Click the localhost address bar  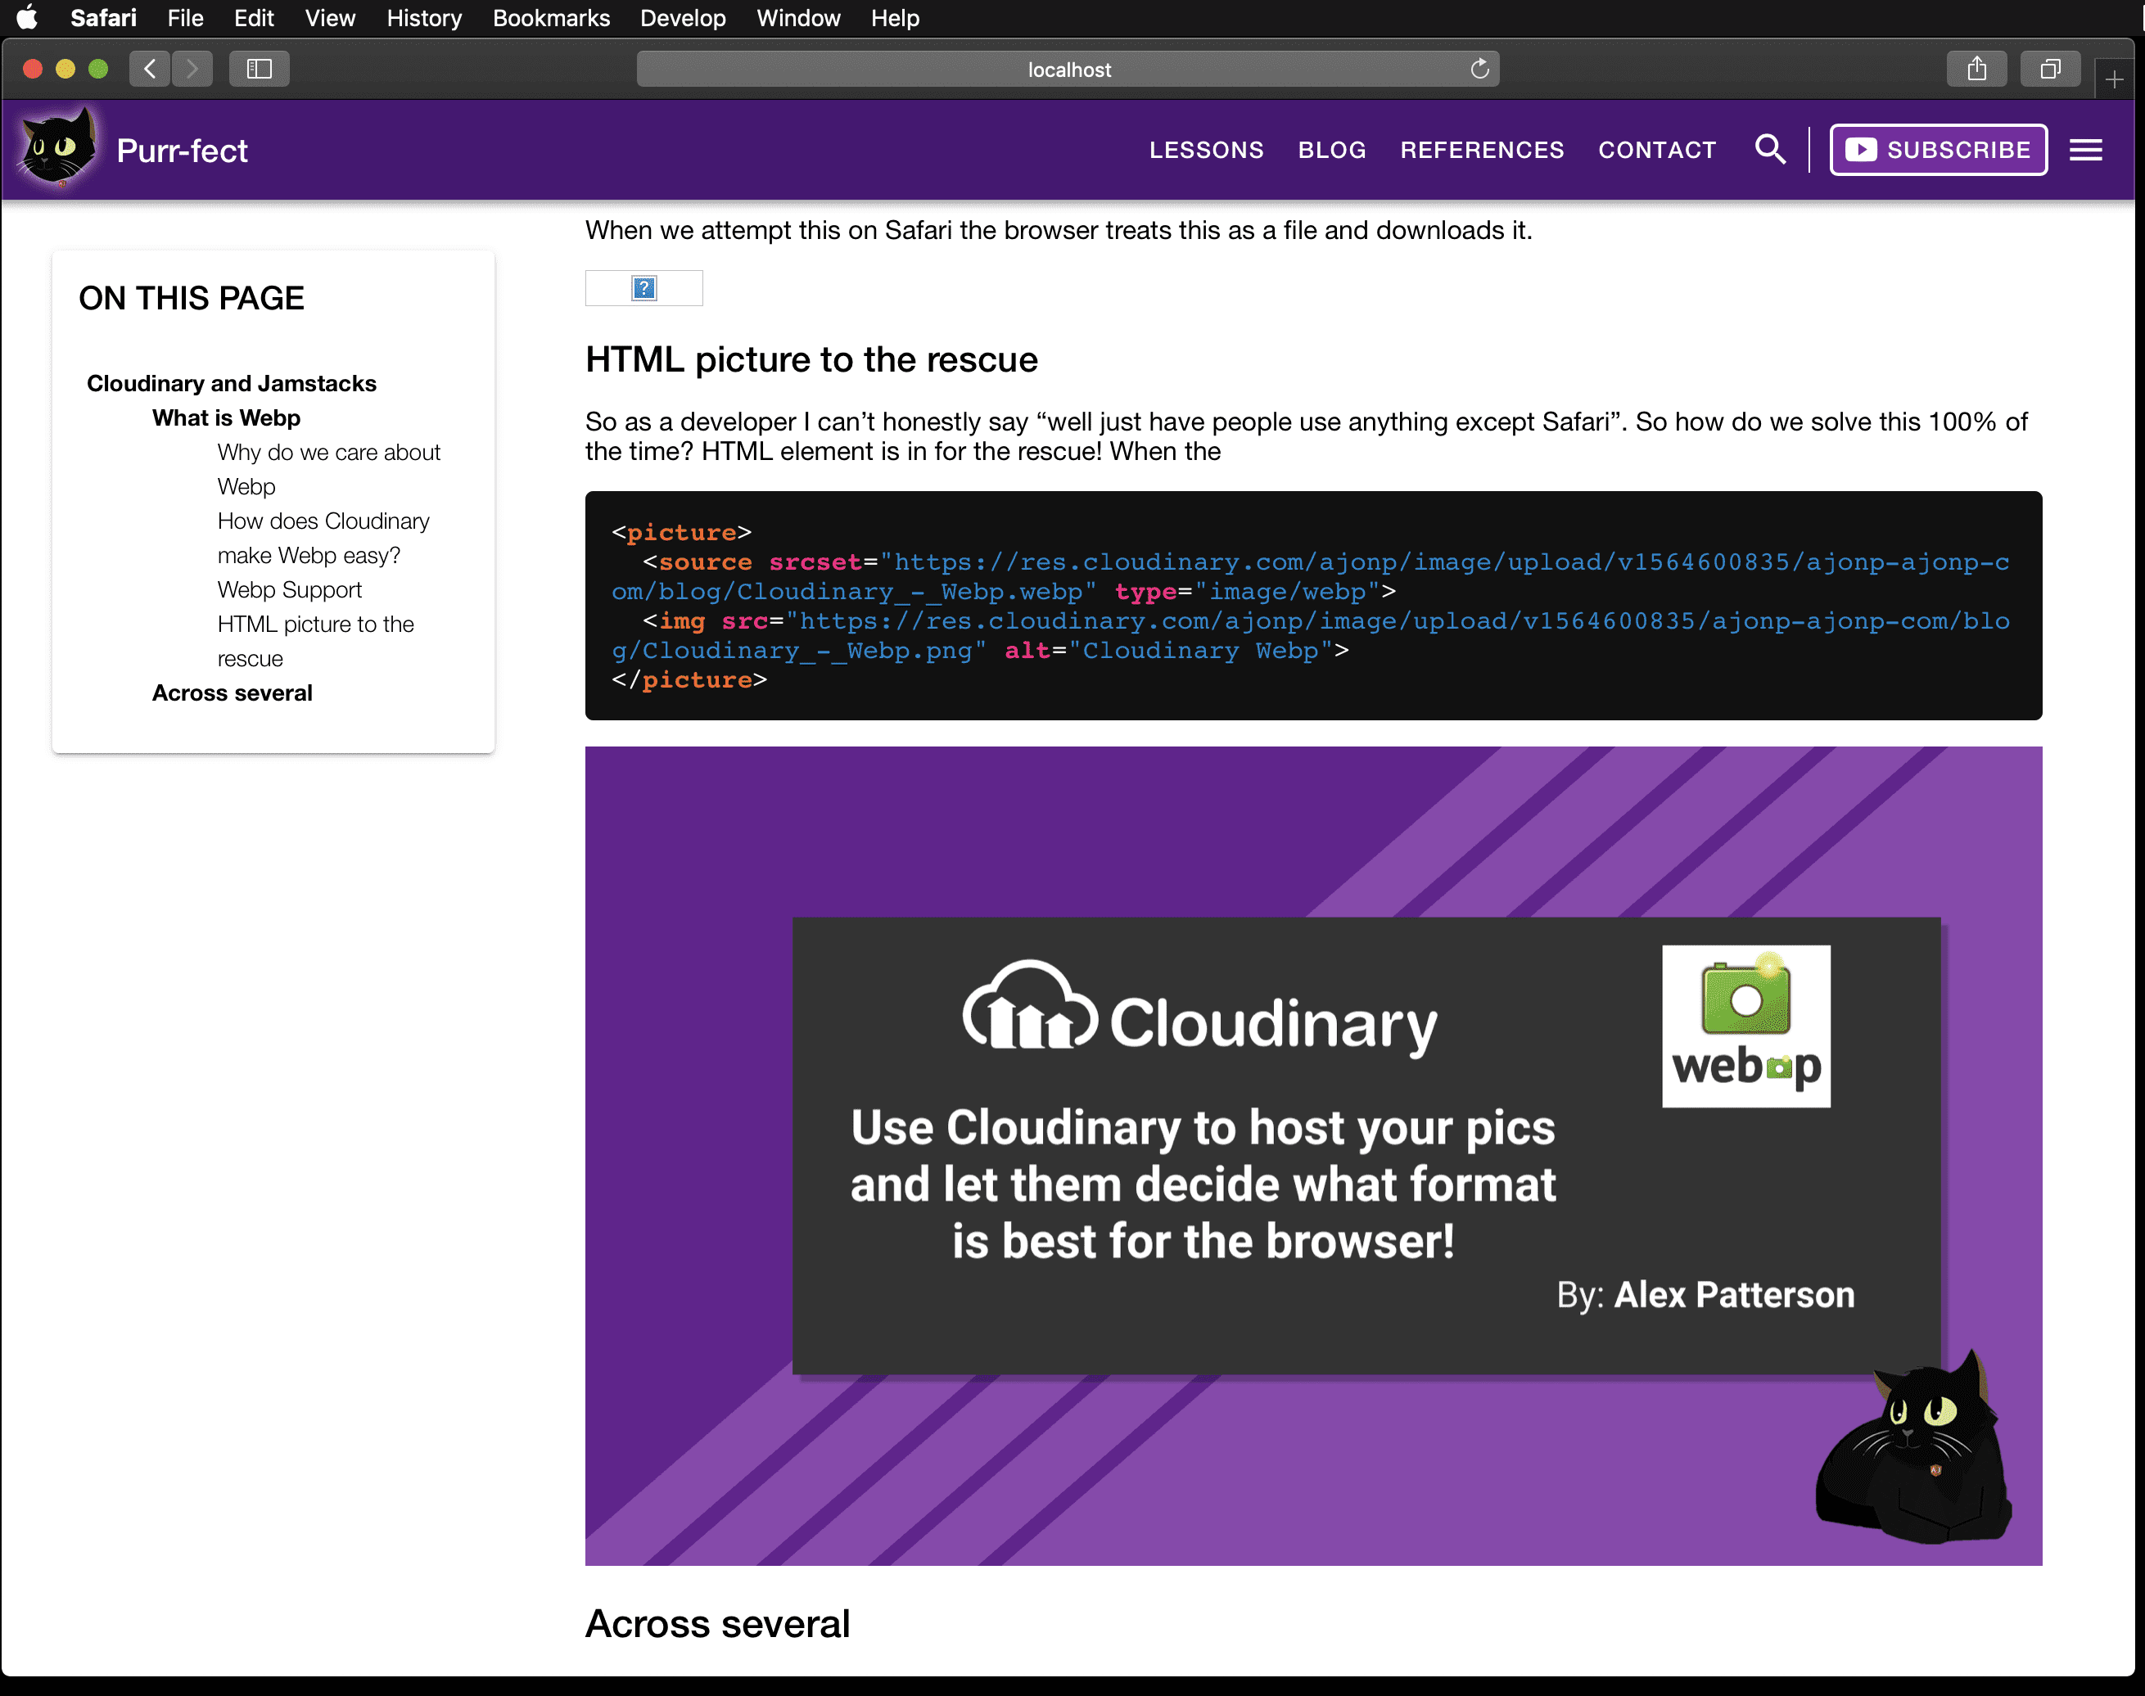tap(1068, 69)
